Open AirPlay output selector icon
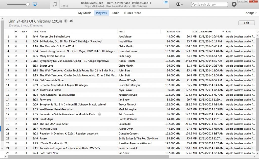This screenshot has height=159, width=259. click(x=35, y=4)
